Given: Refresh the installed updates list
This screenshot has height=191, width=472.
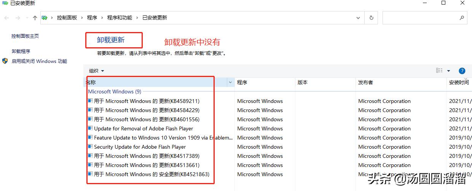Looking at the screenshot, I should (x=372, y=18).
